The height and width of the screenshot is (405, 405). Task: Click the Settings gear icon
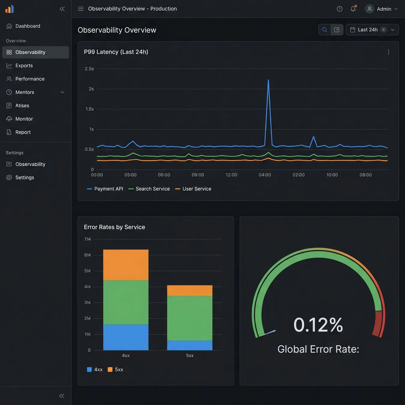tap(9, 178)
